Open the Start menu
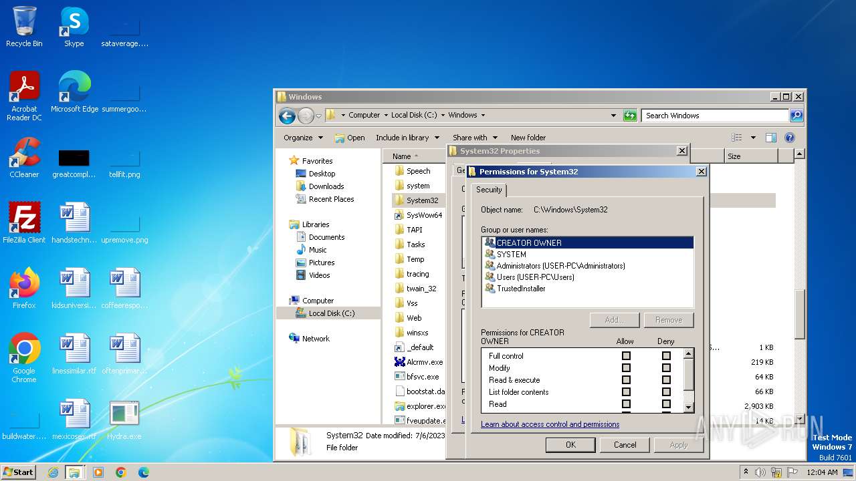Screen dimensions: 856x481 point(19,472)
